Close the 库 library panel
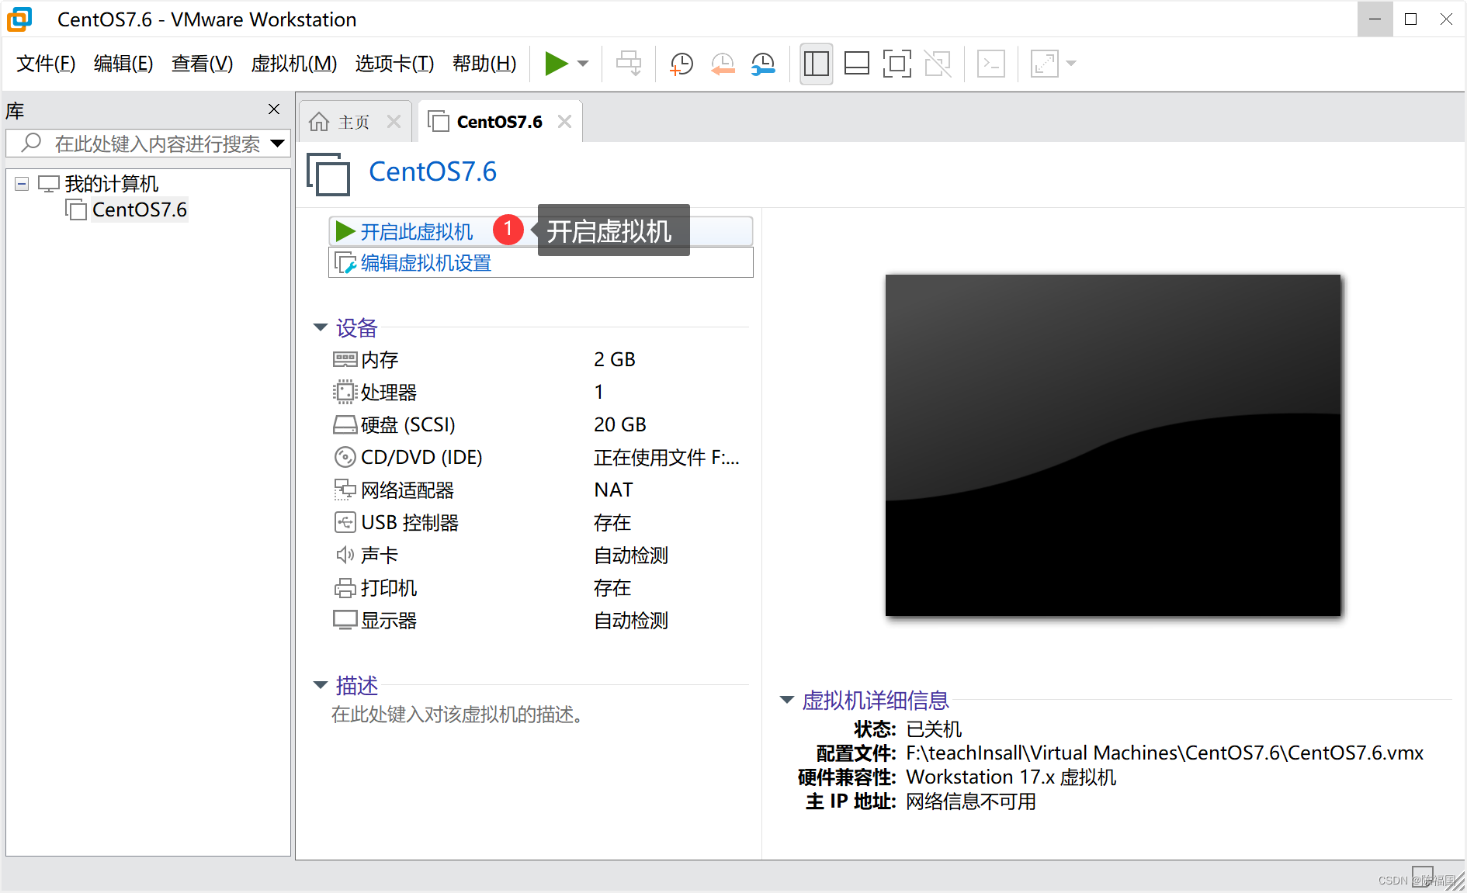Screen dimensions: 1467x893 (x=274, y=109)
